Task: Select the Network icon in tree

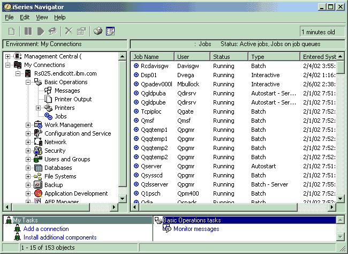Action: pos(38,142)
